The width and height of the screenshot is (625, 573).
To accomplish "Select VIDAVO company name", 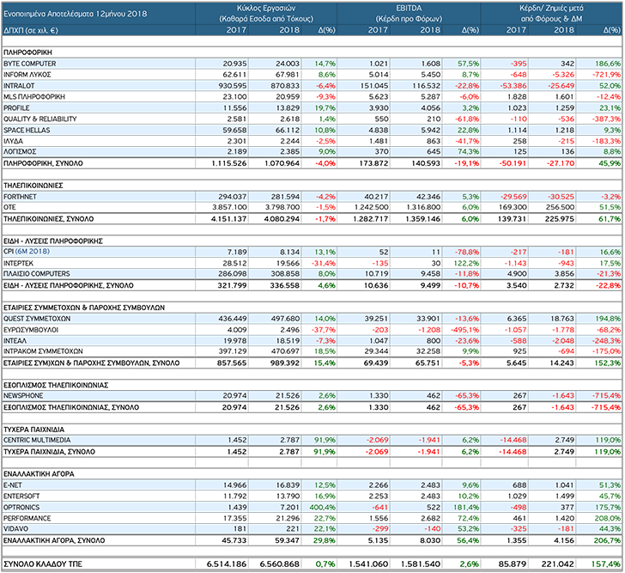I will click(15, 528).
